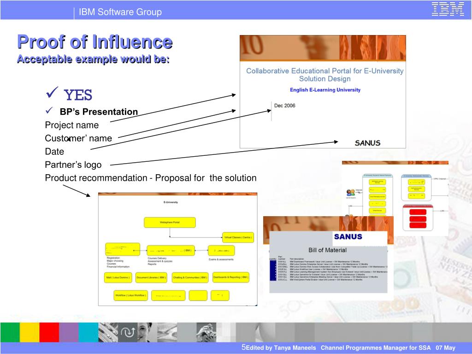Click the top red box in network diagram
The image size is (472, 354).
click(x=418, y=212)
